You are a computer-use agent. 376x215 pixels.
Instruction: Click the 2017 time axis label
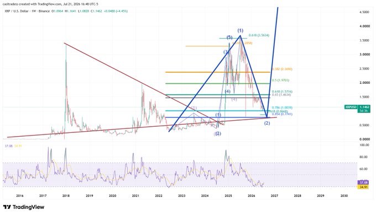coord(43,196)
